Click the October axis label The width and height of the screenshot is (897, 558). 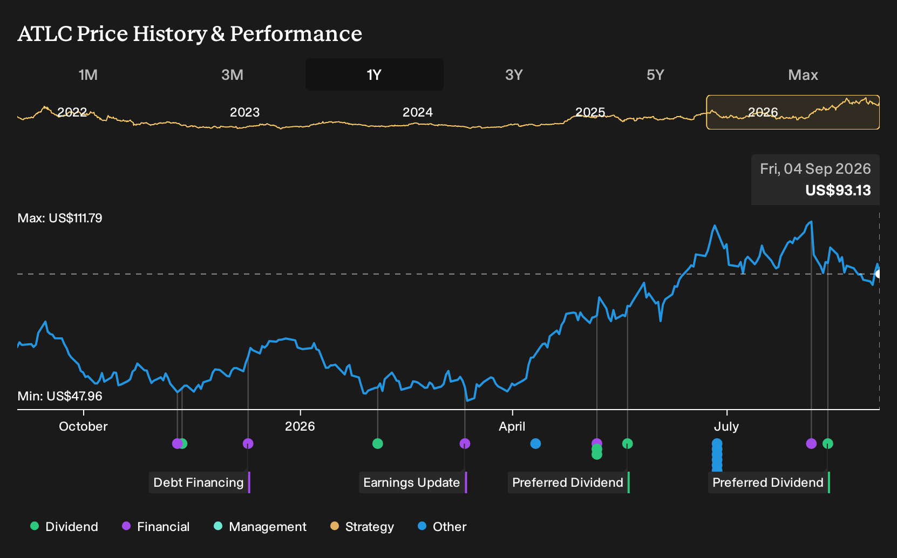pyautogui.click(x=83, y=426)
